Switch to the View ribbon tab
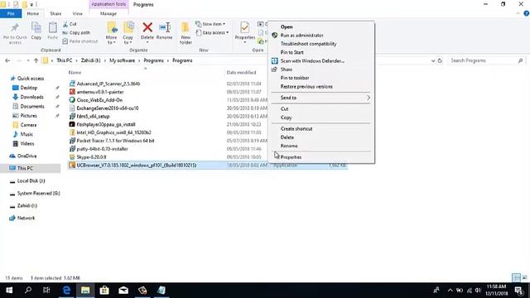The image size is (530, 298). [x=77, y=13]
